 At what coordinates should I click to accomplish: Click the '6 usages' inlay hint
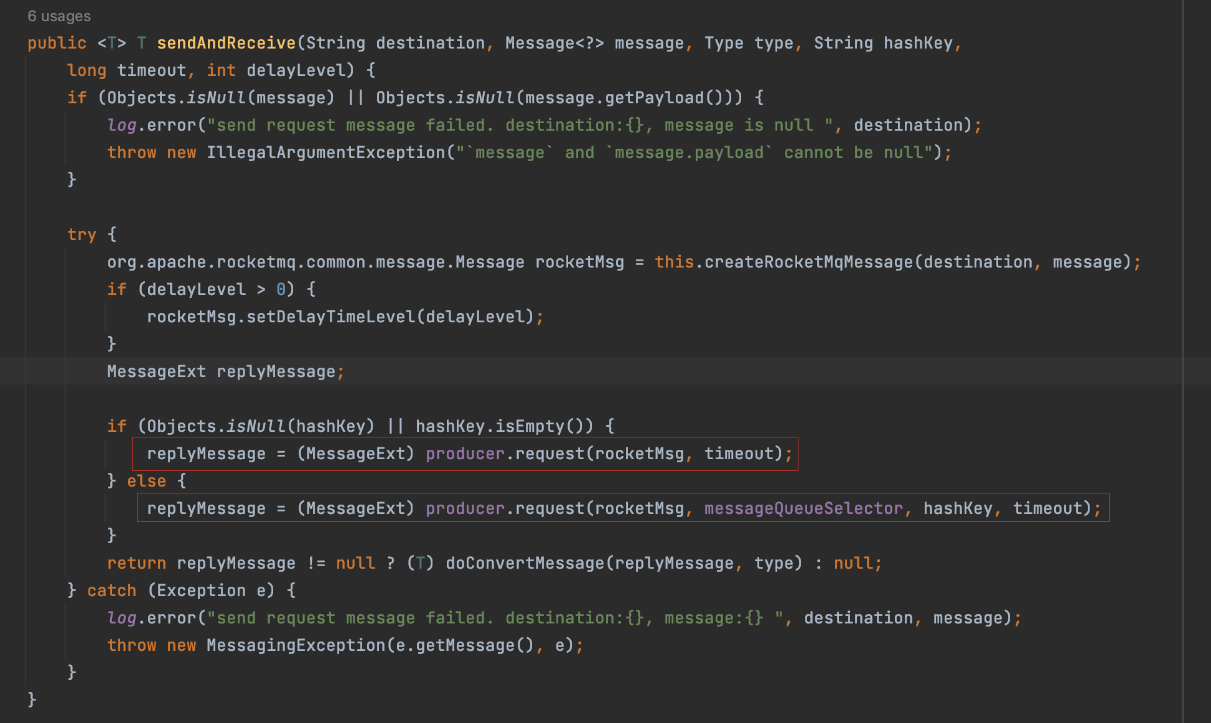[59, 16]
